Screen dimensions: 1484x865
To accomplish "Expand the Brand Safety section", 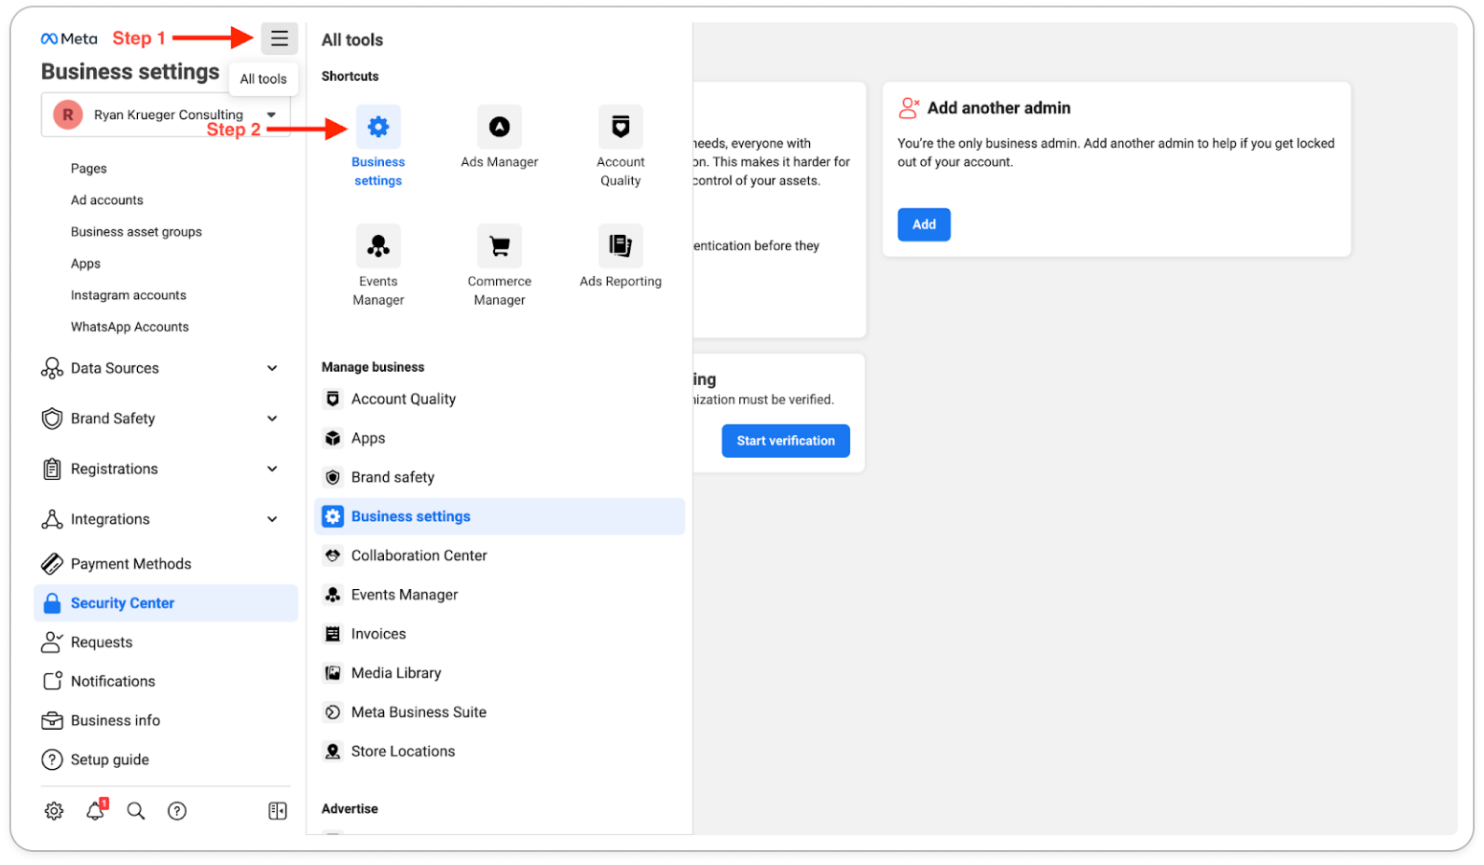I will [272, 419].
